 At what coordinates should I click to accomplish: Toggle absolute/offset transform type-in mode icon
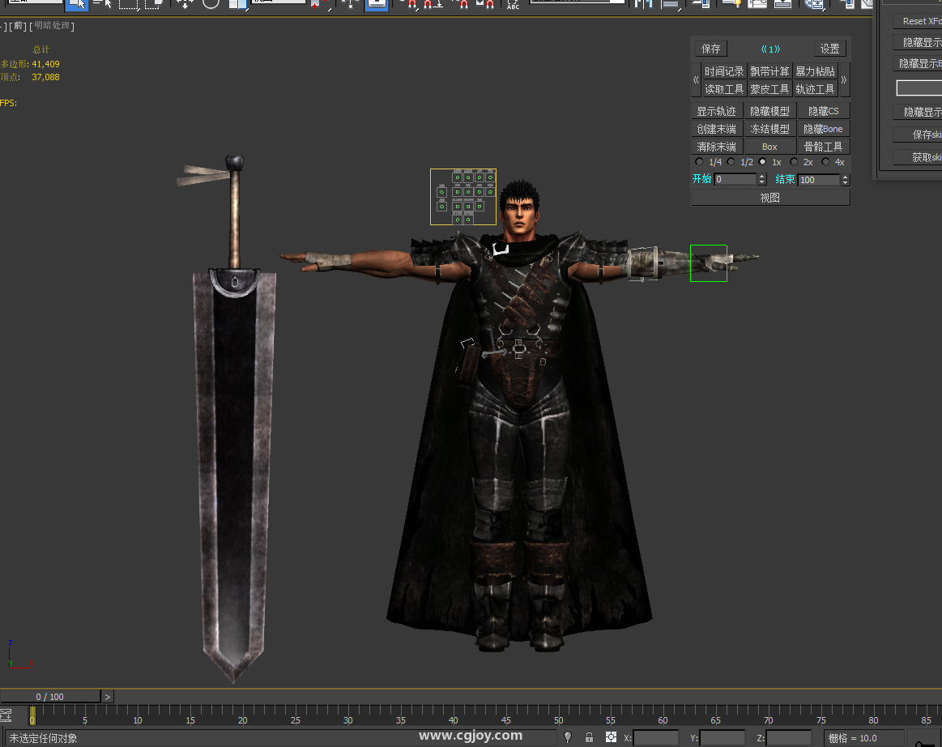point(611,737)
